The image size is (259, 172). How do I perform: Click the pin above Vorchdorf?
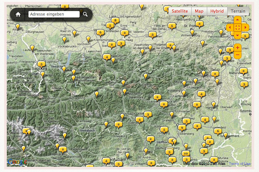click(x=88, y=39)
